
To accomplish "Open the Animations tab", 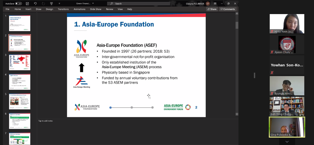I will click(x=80, y=9).
